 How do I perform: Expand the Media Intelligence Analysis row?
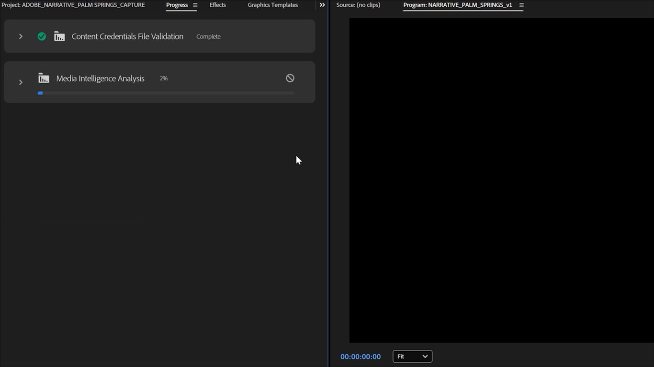[21, 82]
